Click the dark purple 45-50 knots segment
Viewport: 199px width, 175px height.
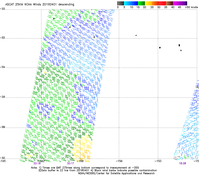coord(183,3)
